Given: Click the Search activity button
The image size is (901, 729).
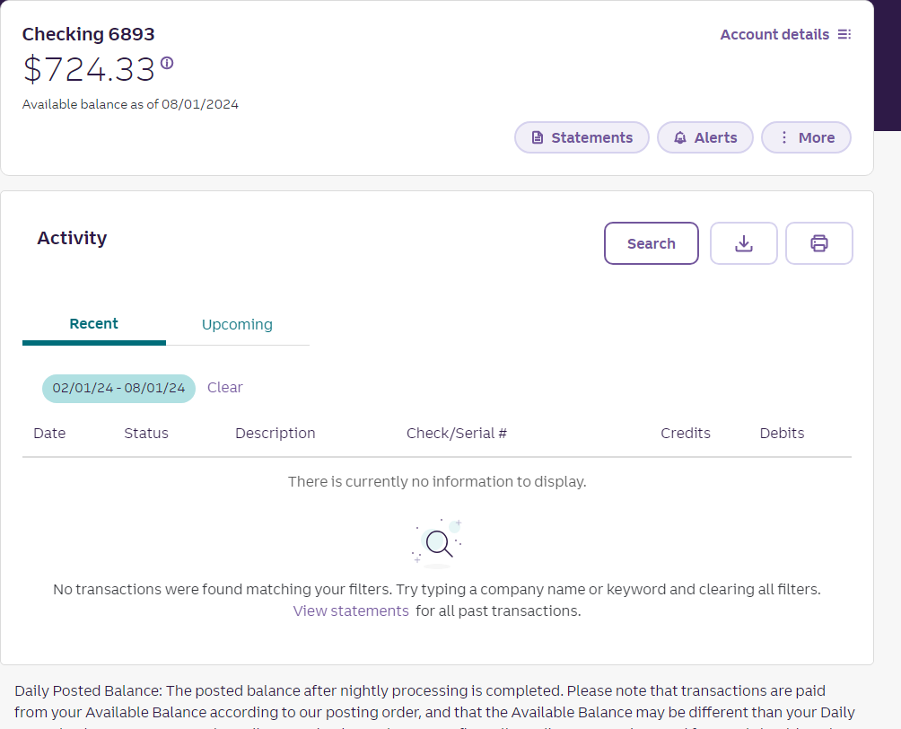Looking at the screenshot, I should coord(651,243).
